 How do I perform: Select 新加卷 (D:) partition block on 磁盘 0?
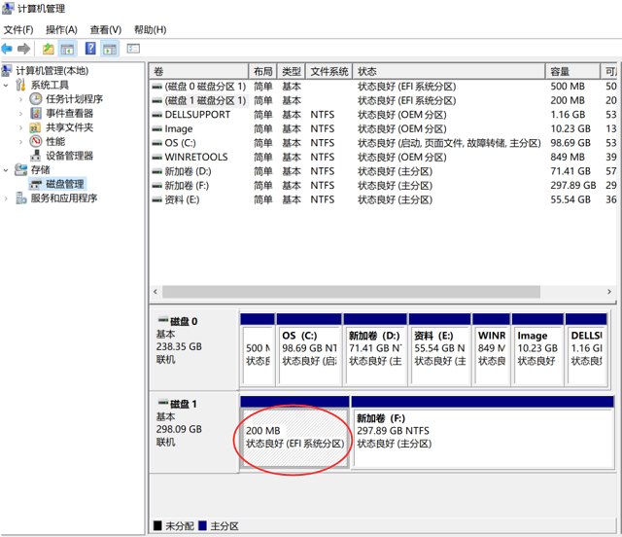coord(375,349)
